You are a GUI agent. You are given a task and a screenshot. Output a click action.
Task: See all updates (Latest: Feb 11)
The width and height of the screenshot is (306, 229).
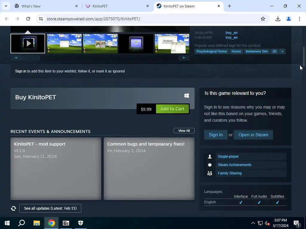click(50, 208)
